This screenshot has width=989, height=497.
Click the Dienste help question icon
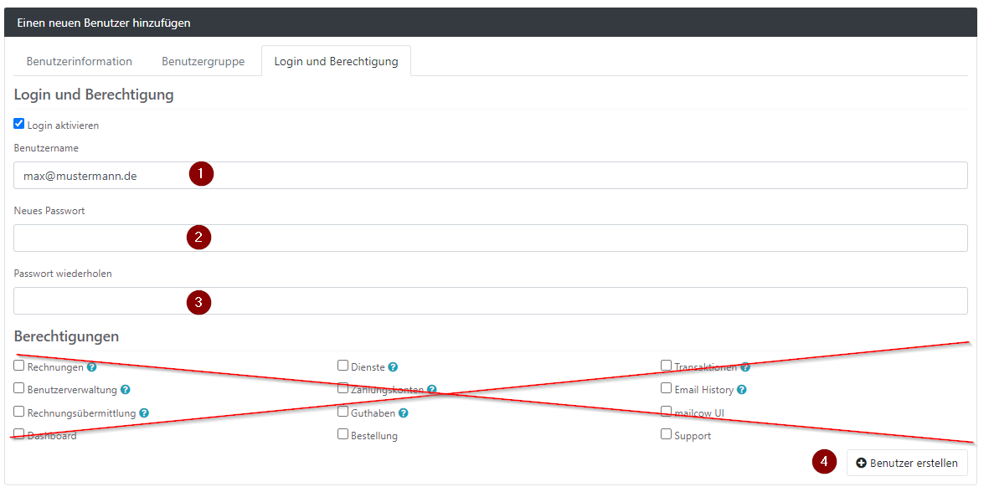point(393,366)
